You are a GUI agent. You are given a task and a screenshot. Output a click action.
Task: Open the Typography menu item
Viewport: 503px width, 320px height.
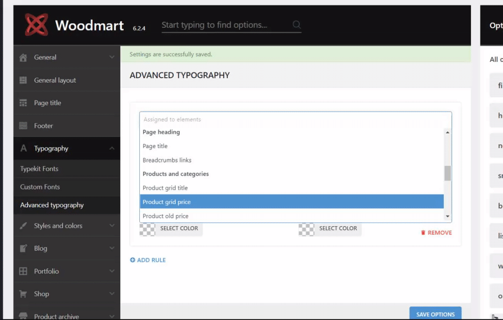click(67, 148)
